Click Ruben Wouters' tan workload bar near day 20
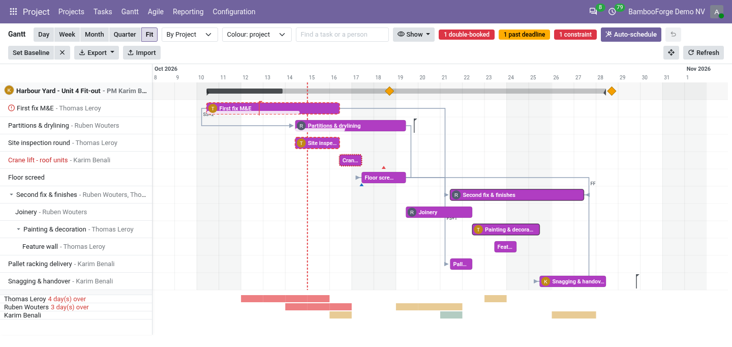Image resolution: width=732 pixels, height=347 pixels. (x=429, y=307)
